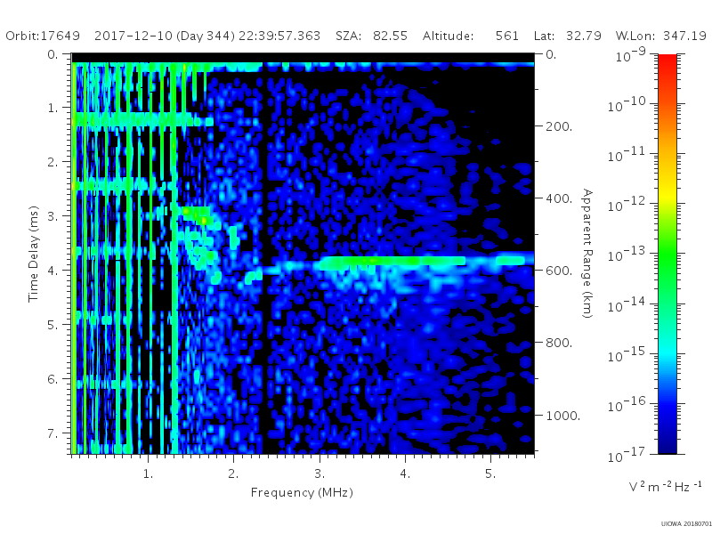
Task: Click the Apparent Range (km) axis label
Action: [x=587, y=254]
